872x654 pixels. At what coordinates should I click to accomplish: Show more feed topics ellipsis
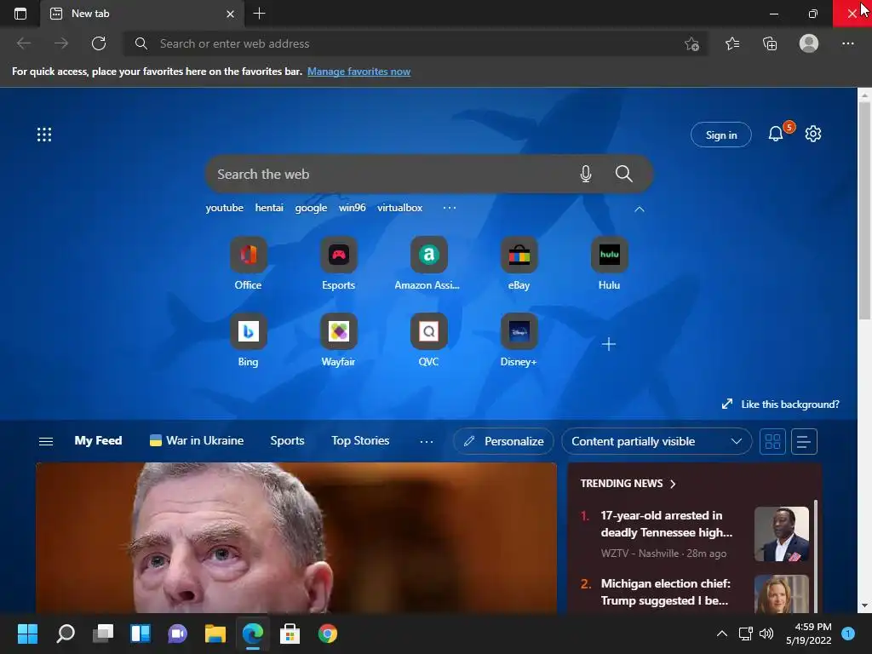[x=427, y=442]
